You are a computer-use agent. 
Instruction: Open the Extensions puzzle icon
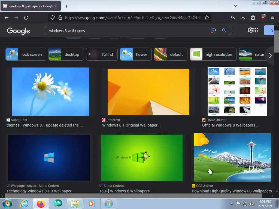(x=253, y=17)
